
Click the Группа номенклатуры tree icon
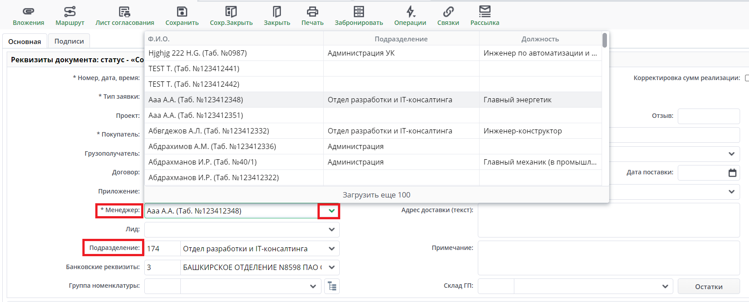[332, 286]
